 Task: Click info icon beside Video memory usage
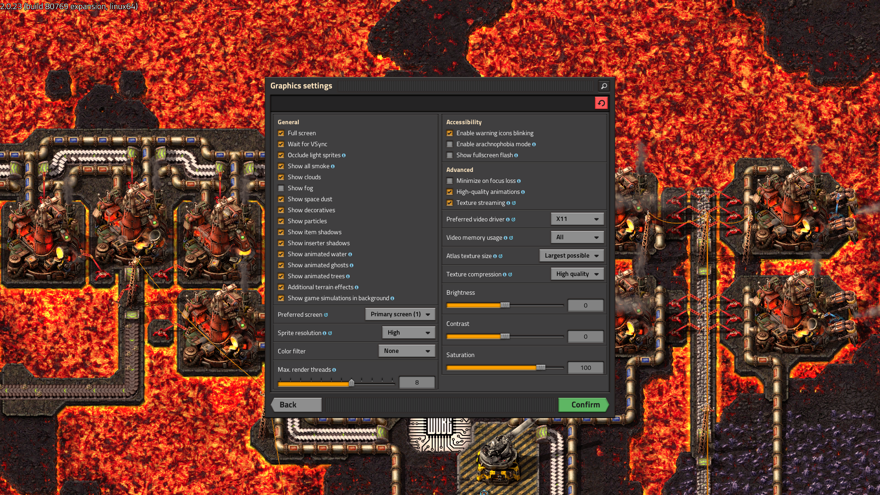[506, 238]
